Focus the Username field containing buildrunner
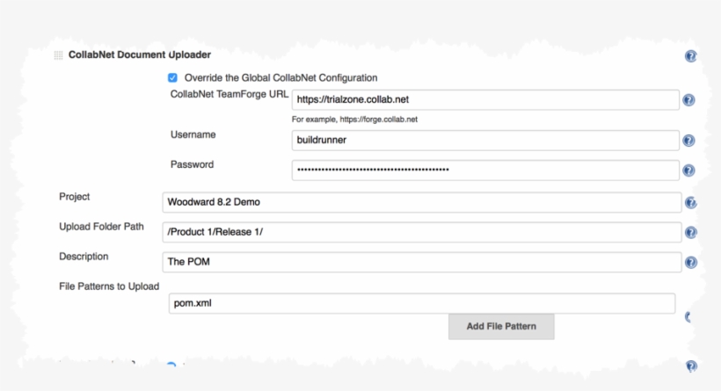Viewport: 721px width, 391px height. (x=485, y=140)
